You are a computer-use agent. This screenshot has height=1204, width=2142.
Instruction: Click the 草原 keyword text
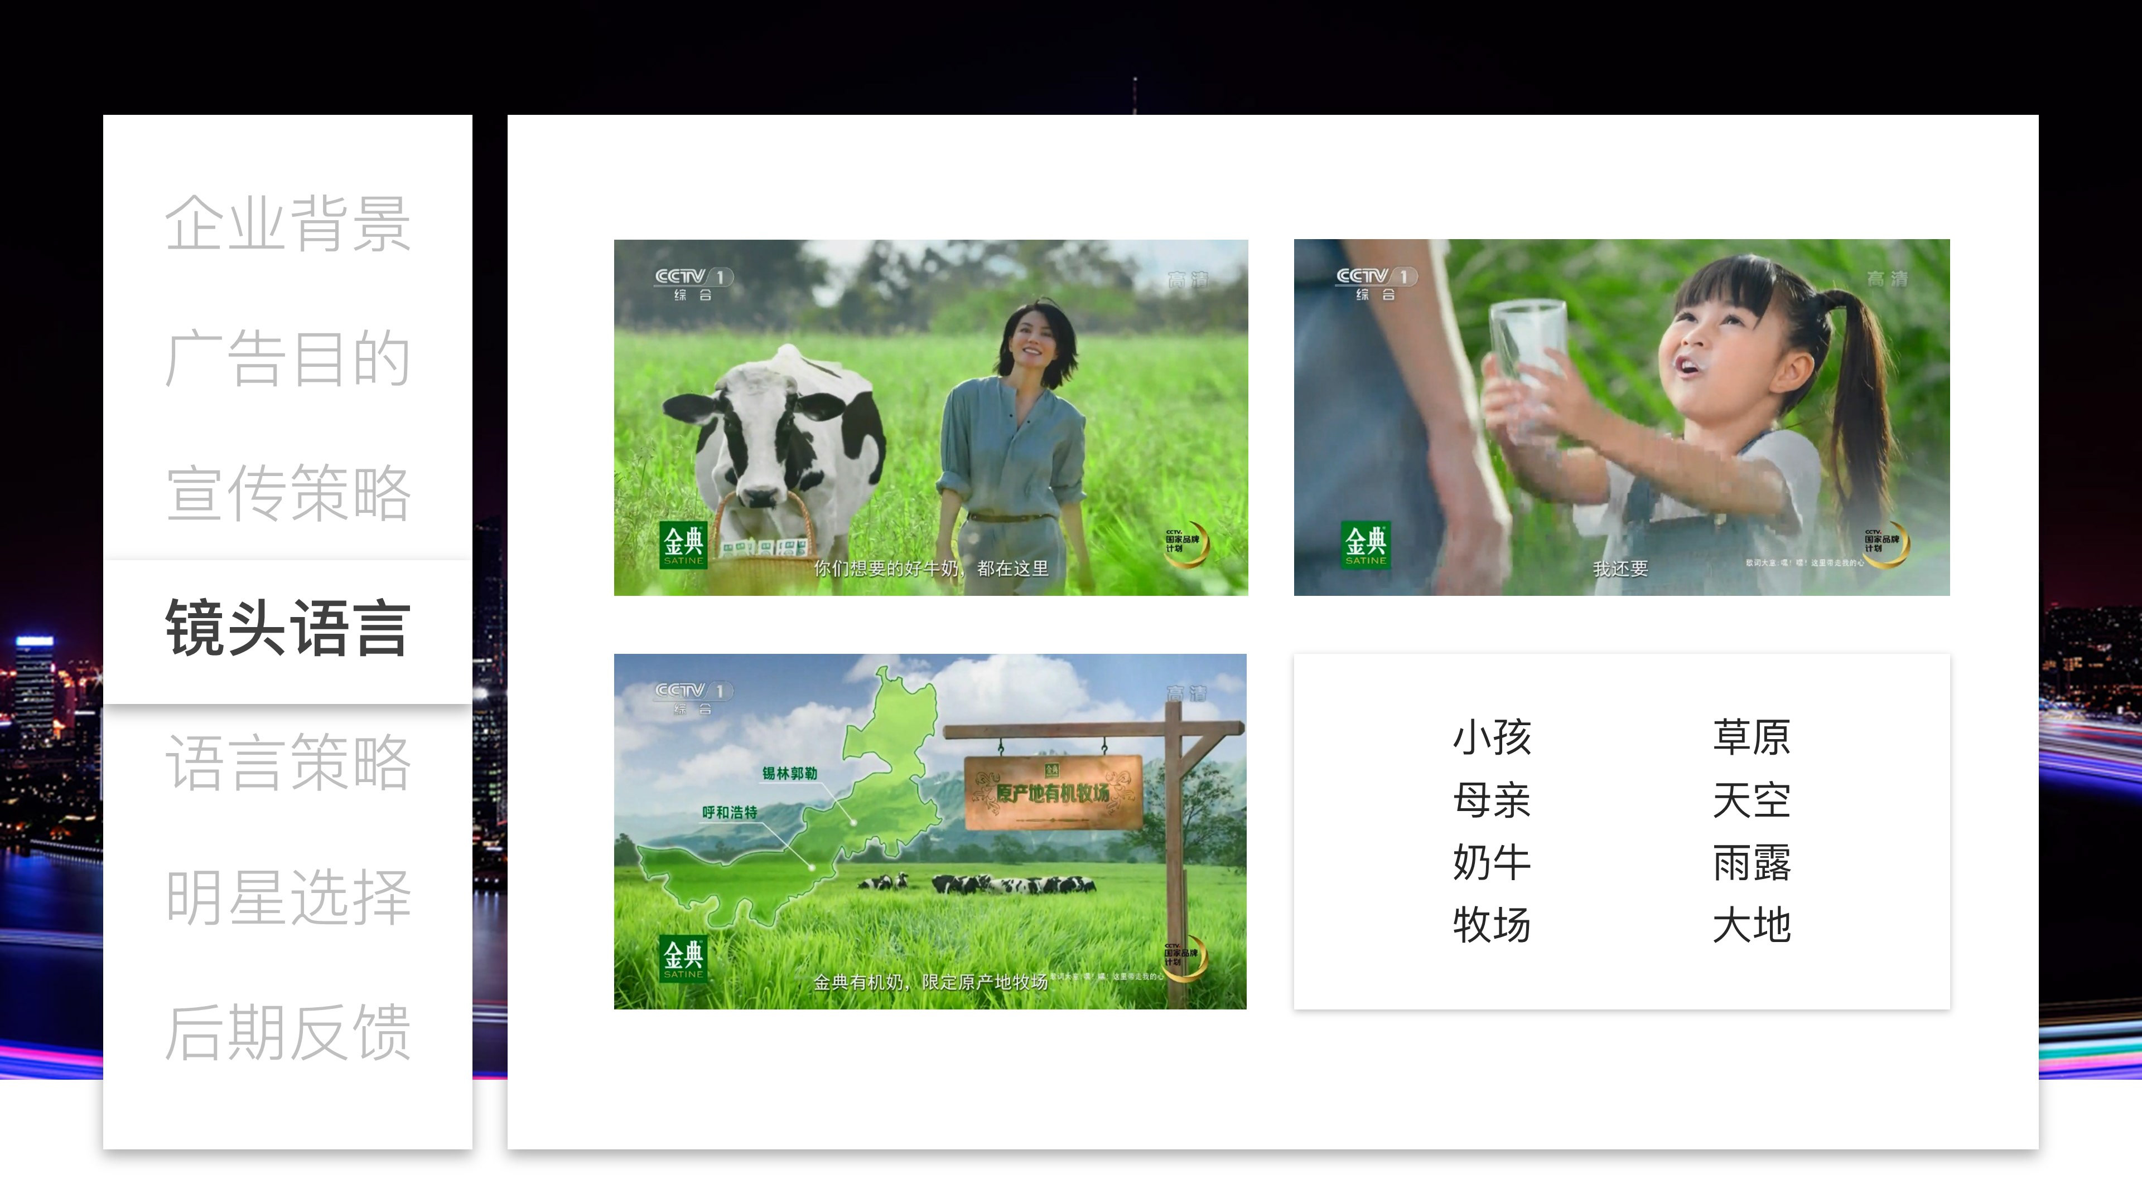[x=1751, y=737]
